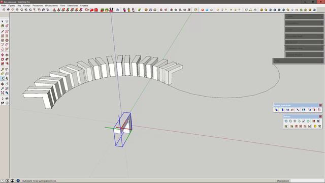
Task: Click the highlighted Axes tool
Action: (x=3, y=78)
